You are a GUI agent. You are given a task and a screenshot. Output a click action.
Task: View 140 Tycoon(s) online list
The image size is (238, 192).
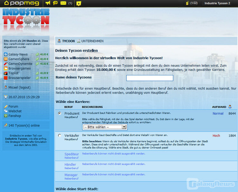click(24, 126)
